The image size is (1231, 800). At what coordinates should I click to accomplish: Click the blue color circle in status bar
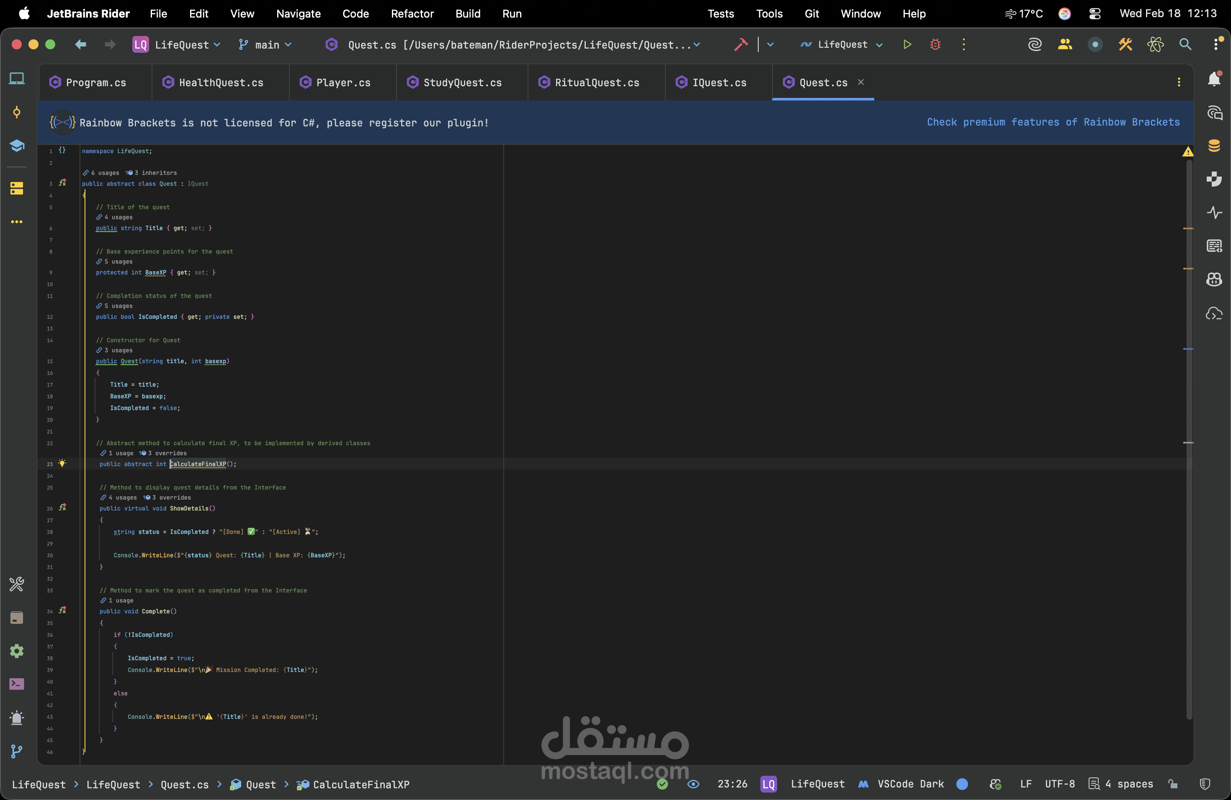962,784
